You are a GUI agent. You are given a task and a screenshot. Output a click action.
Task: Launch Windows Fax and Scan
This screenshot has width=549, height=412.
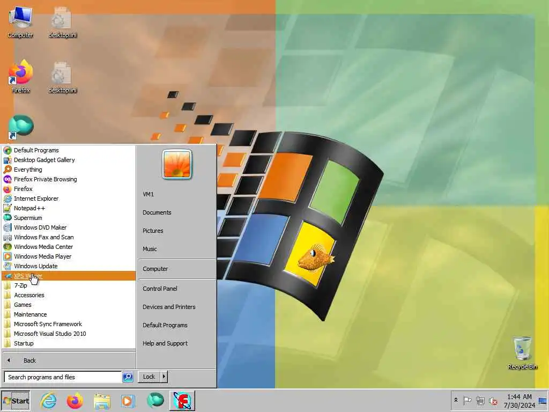[69, 237]
